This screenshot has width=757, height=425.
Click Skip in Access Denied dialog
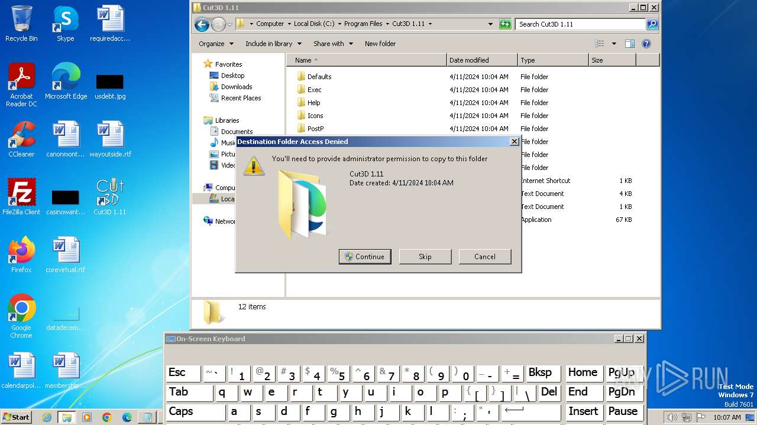click(x=425, y=256)
